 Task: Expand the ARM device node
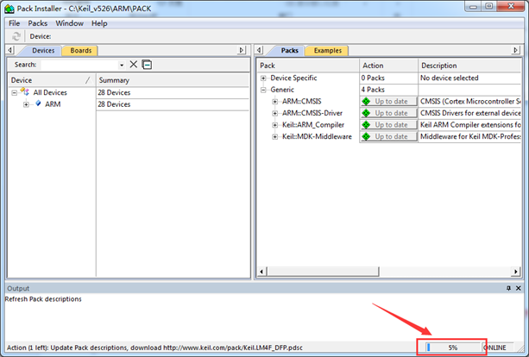click(x=26, y=104)
